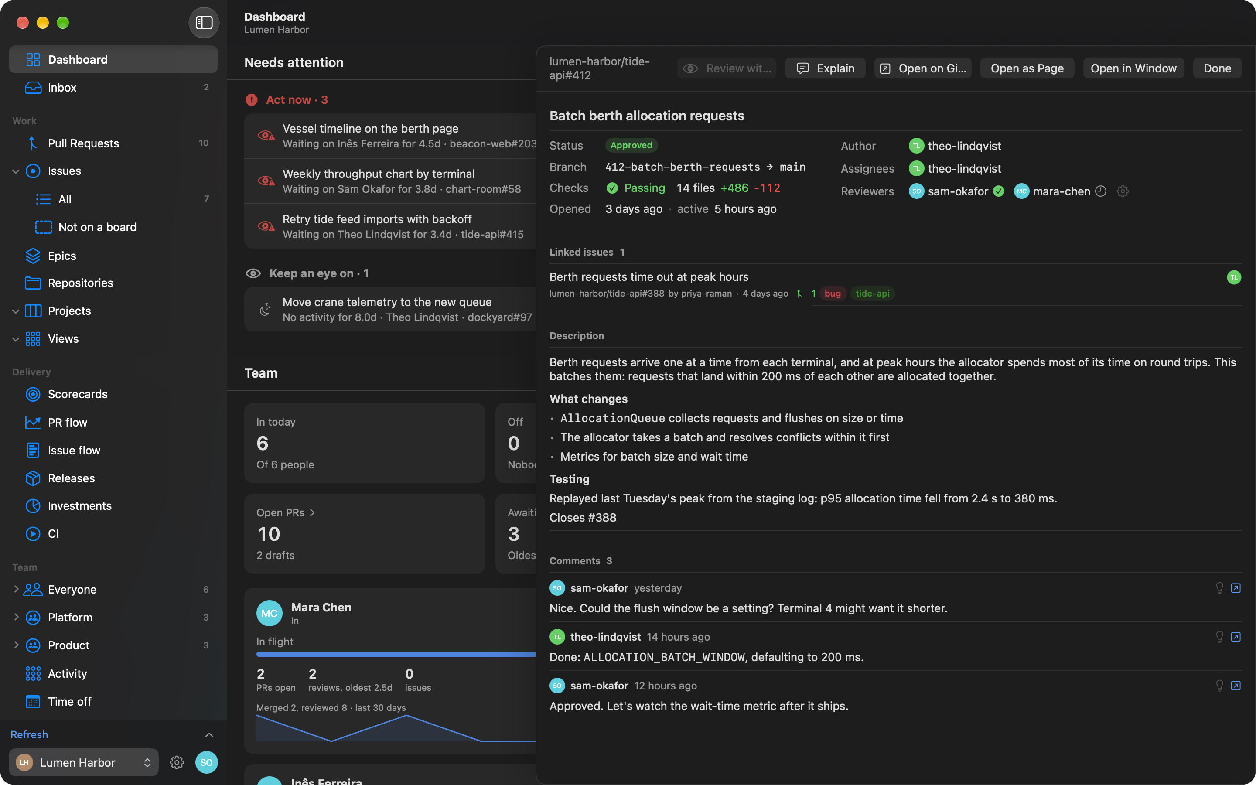Select Dashboard in the sidebar
Image resolution: width=1256 pixels, height=785 pixels.
pyautogui.click(x=113, y=59)
